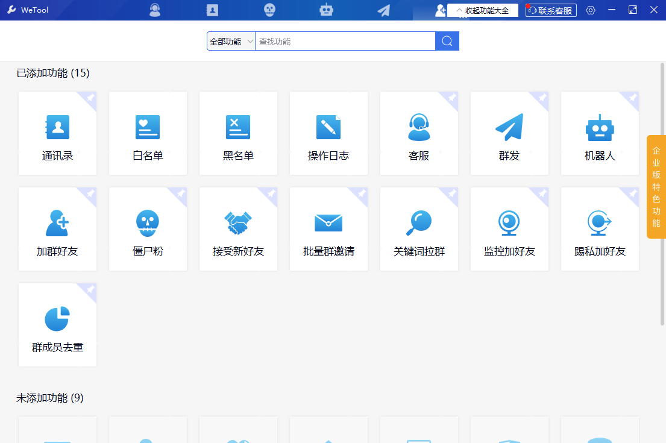Viewport: 666px width, 443px height.
Task: Open the 白名单 whitelist feature
Action: [x=148, y=133]
